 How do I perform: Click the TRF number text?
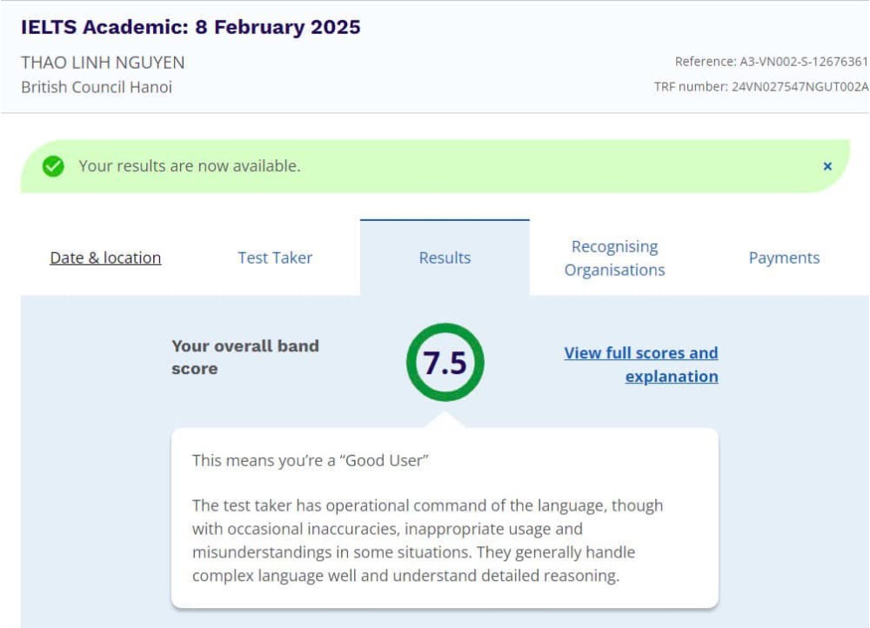pyautogui.click(x=761, y=87)
